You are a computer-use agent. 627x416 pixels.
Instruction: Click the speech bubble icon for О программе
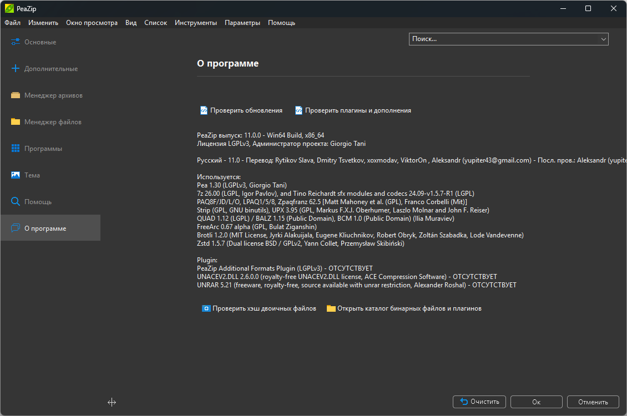pyautogui.click(x=15, y=228)
